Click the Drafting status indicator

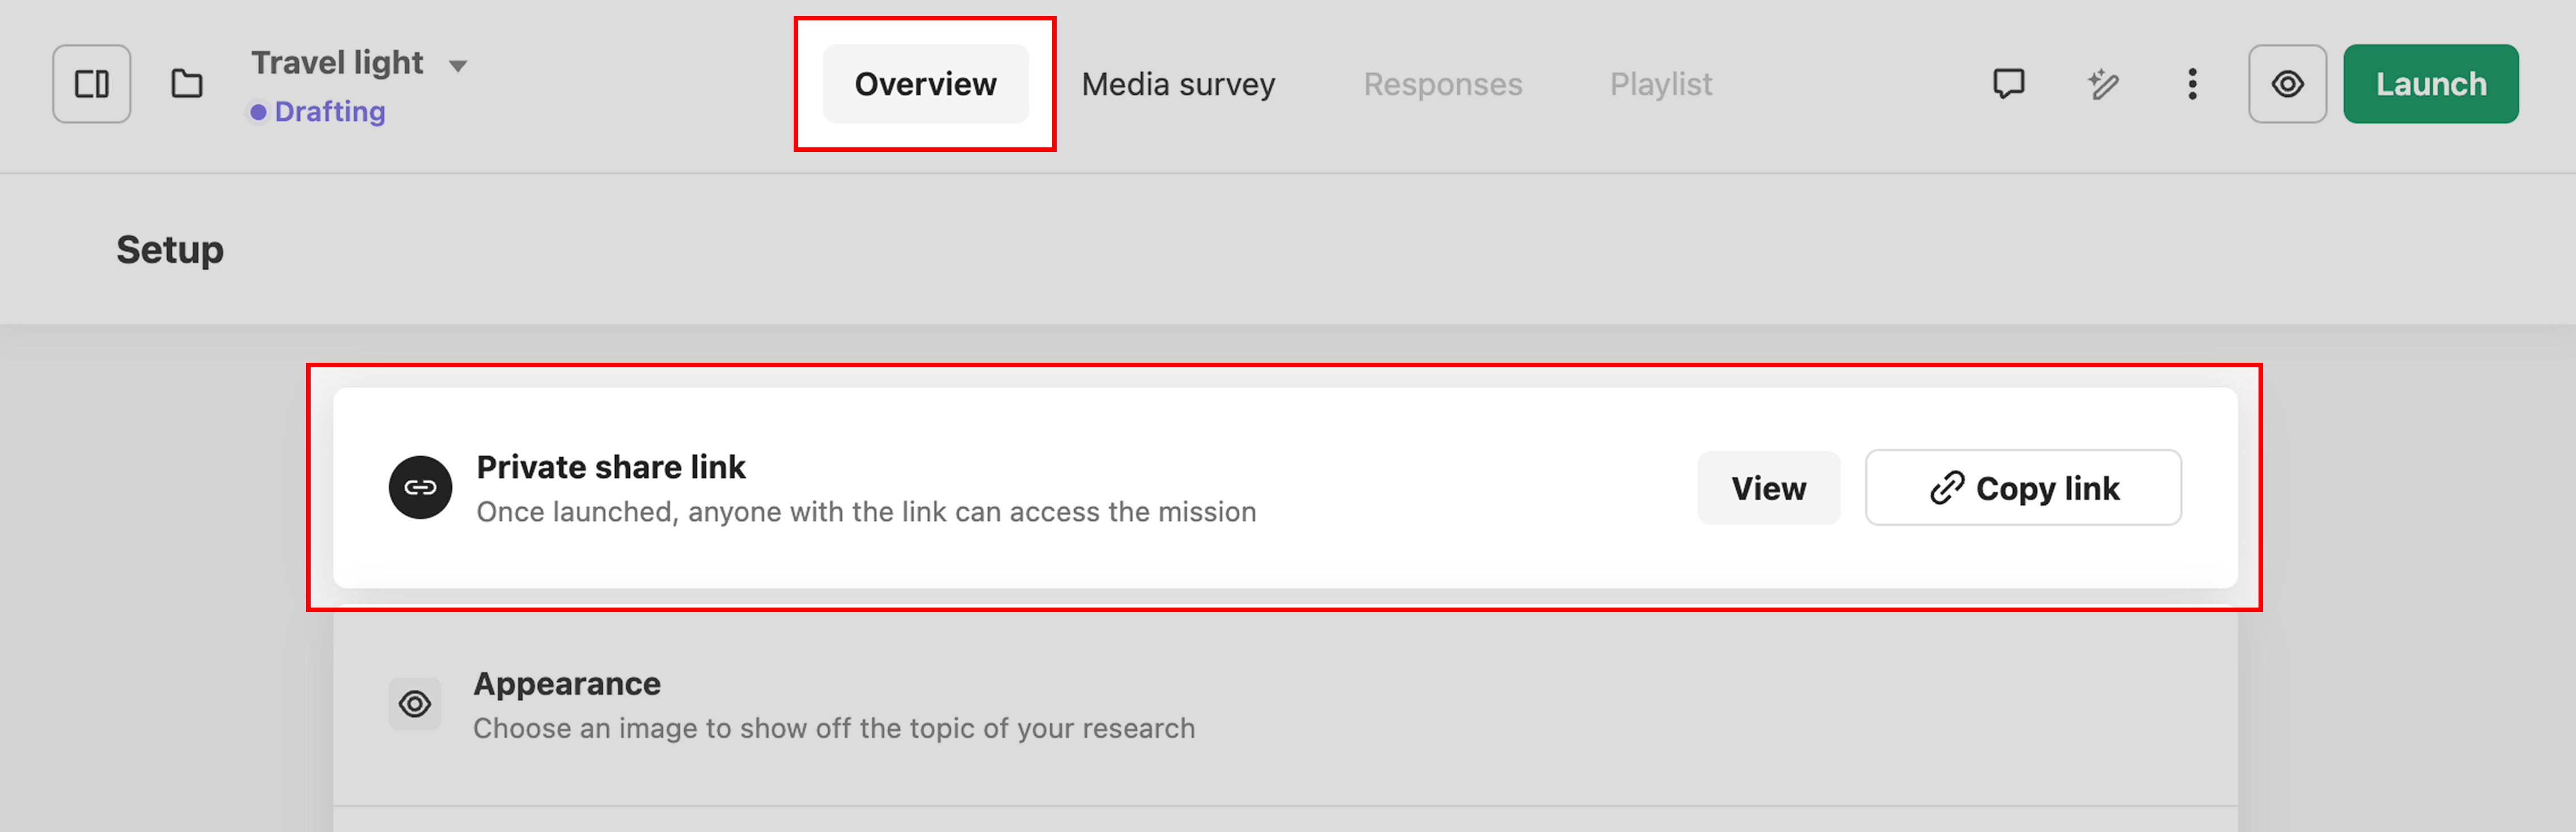(318, 112)
